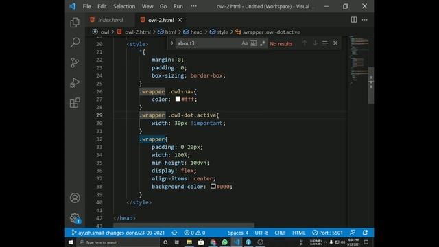The width and height of the screenshot is (439, 247).
Task: Open the Explorer view in the activity bar
Action: [75, 23]
